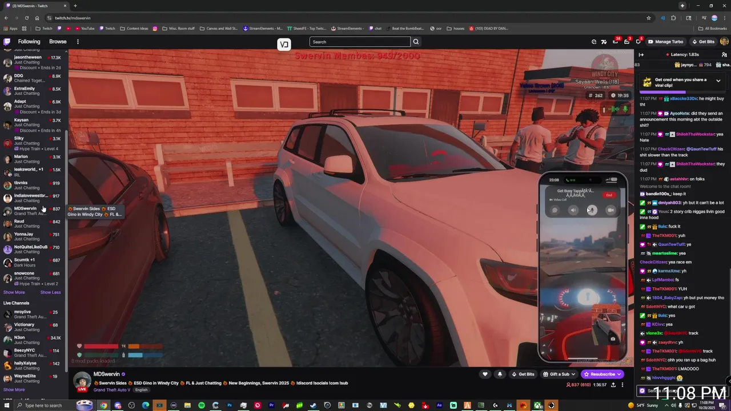Share the stream with share icon
731x411 pixels.
point(613,385)
